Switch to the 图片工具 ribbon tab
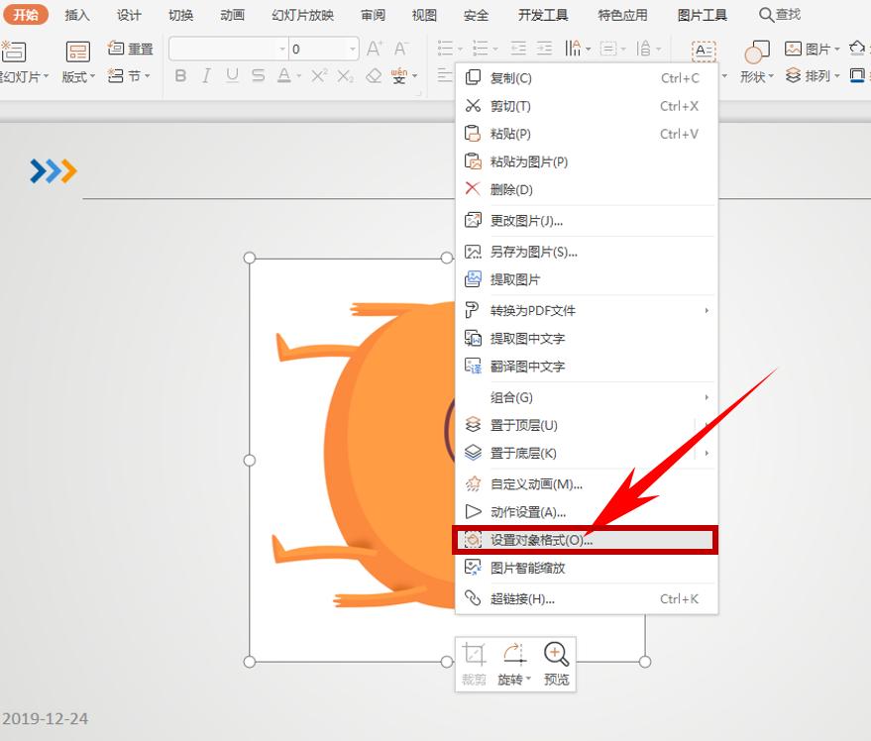Image resolution: width=871 pixels, height=741 pixels. pos(702,14)
